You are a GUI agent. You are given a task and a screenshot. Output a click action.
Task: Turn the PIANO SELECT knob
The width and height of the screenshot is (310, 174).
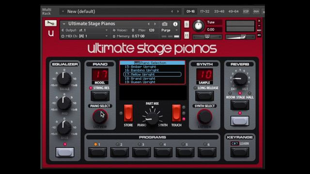(100, 116)
